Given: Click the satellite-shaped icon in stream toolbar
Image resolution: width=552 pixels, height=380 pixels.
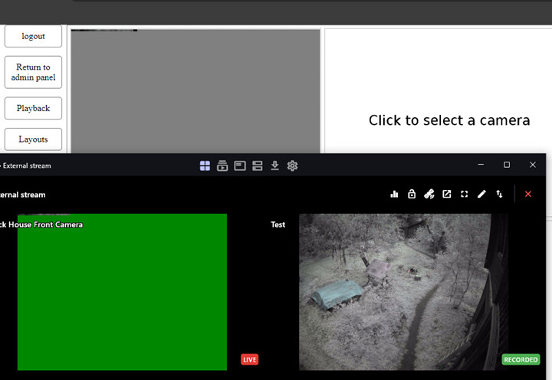Looking at the screenshot, I should pos(429,195).
